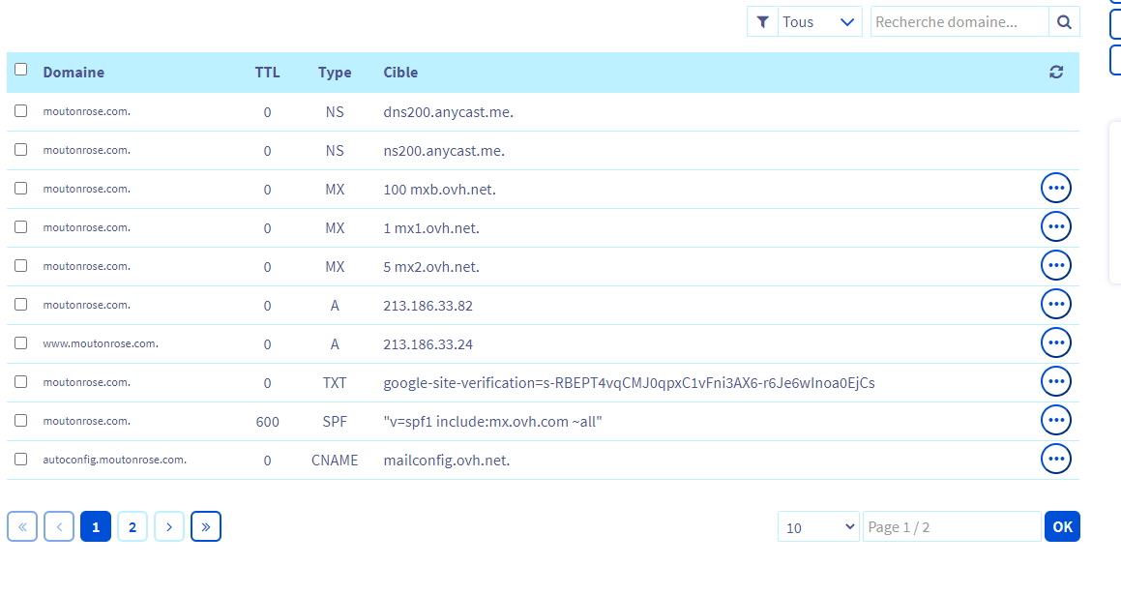Click the search magnifier icon

[x=1064, y=21]
